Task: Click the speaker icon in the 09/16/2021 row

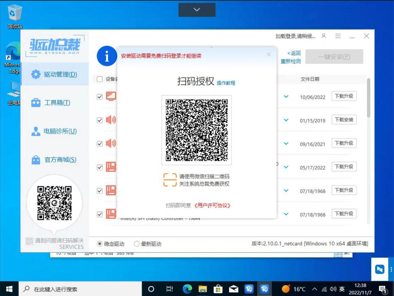Action: pyautogui.click(x=111, y=143)
